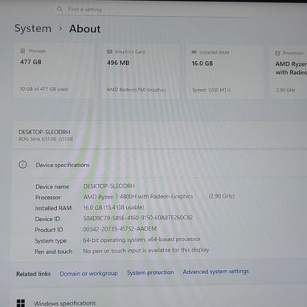Click the Device name label

pyautogui.click(x=52, y=186)
